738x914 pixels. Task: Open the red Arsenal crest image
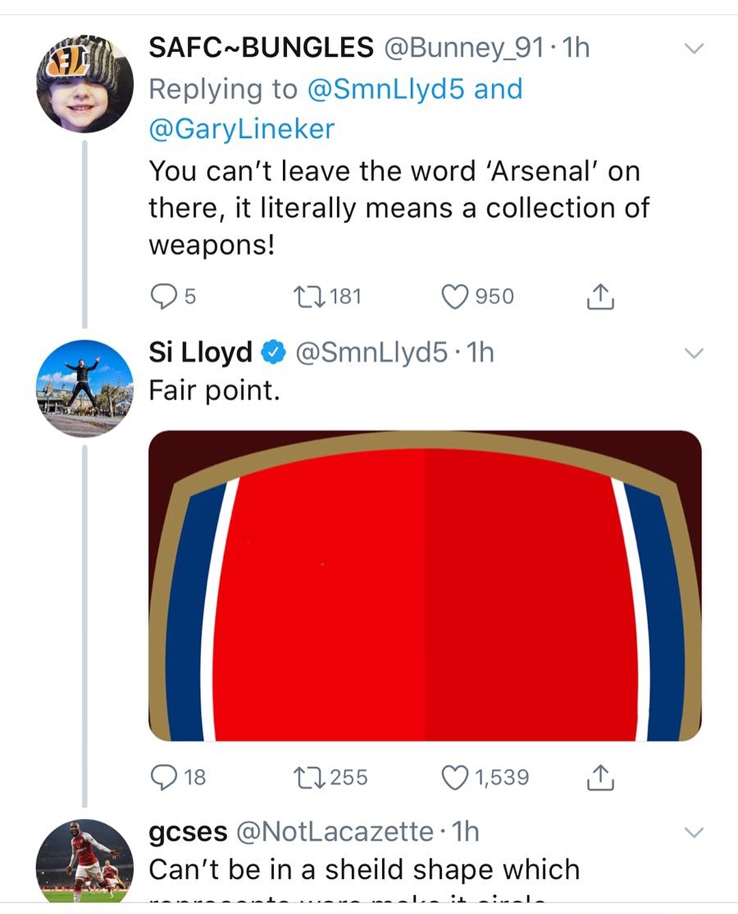(425, 586)
